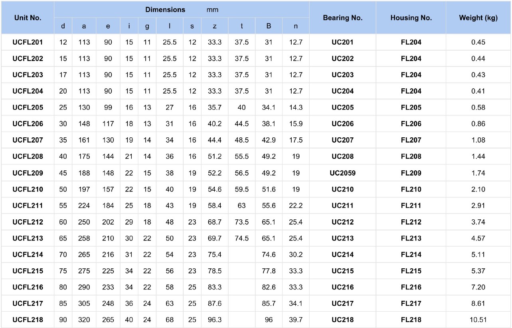The image size is (512, 328).
Task: Select the UCFL207 unit number cell
Action: click(x=28, y=140)
